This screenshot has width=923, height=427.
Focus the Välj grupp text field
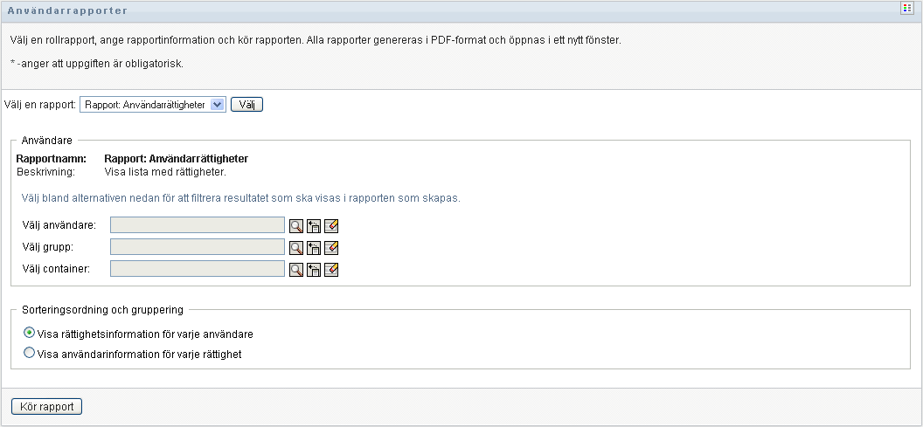coord(198,247)
